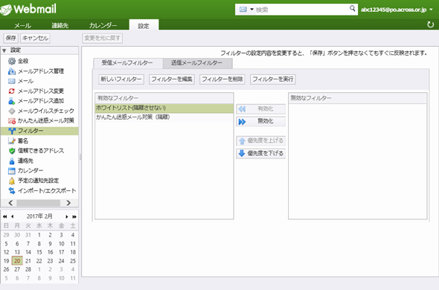Image resolution: width=439 pixels, height=290 pixels.
Task: Click the 無効化 button
Action: click(261, 121)
